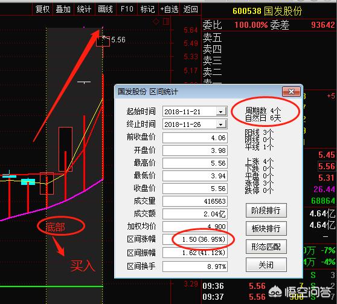Expand the 起始时间 date dropdown
This screenshot has width=337, height=304.
220,112
